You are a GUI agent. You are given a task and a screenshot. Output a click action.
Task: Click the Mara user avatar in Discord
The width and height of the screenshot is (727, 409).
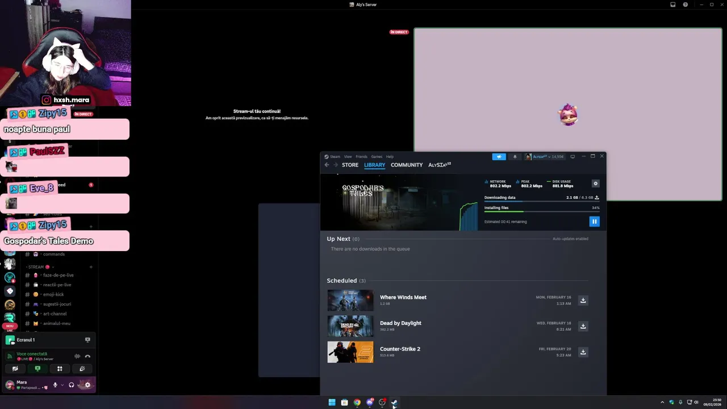click(x=10, y=385)
